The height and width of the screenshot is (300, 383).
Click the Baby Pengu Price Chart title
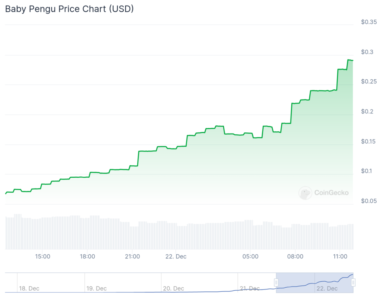coord(69,9)
